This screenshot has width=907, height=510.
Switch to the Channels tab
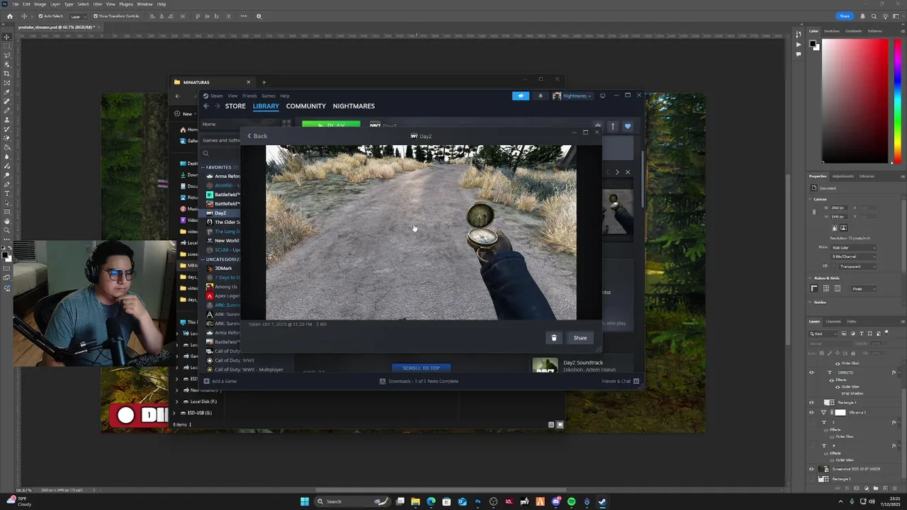tap(833, 322)
